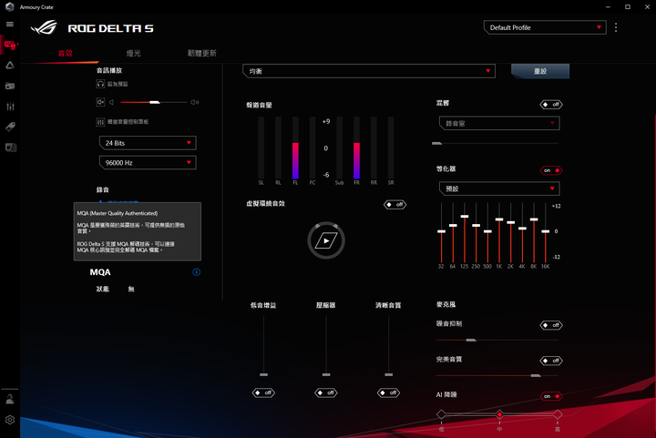Viewport: 656px width, 438px height.
Task: Click the MQA heading text
Action: tap(100, 272)
